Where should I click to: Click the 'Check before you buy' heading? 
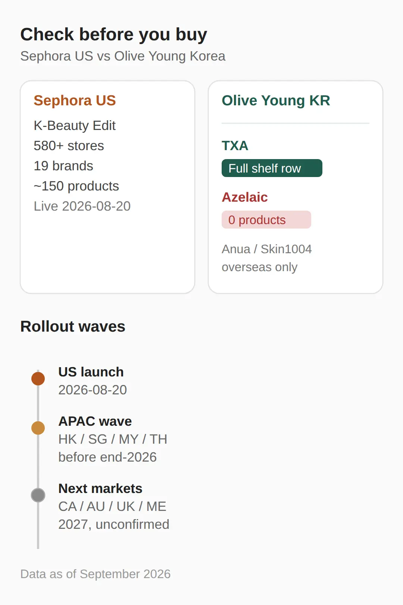(x=114, y=35)
